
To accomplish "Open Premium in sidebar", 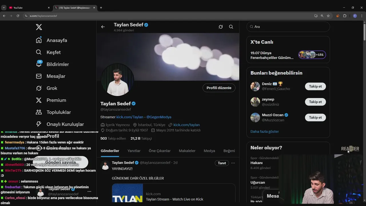I will 51,100.
